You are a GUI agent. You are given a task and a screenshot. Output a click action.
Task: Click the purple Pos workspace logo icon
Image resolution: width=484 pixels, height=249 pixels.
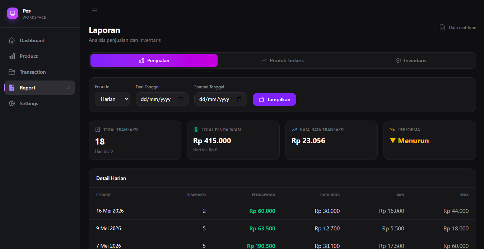tap(13, 13)
